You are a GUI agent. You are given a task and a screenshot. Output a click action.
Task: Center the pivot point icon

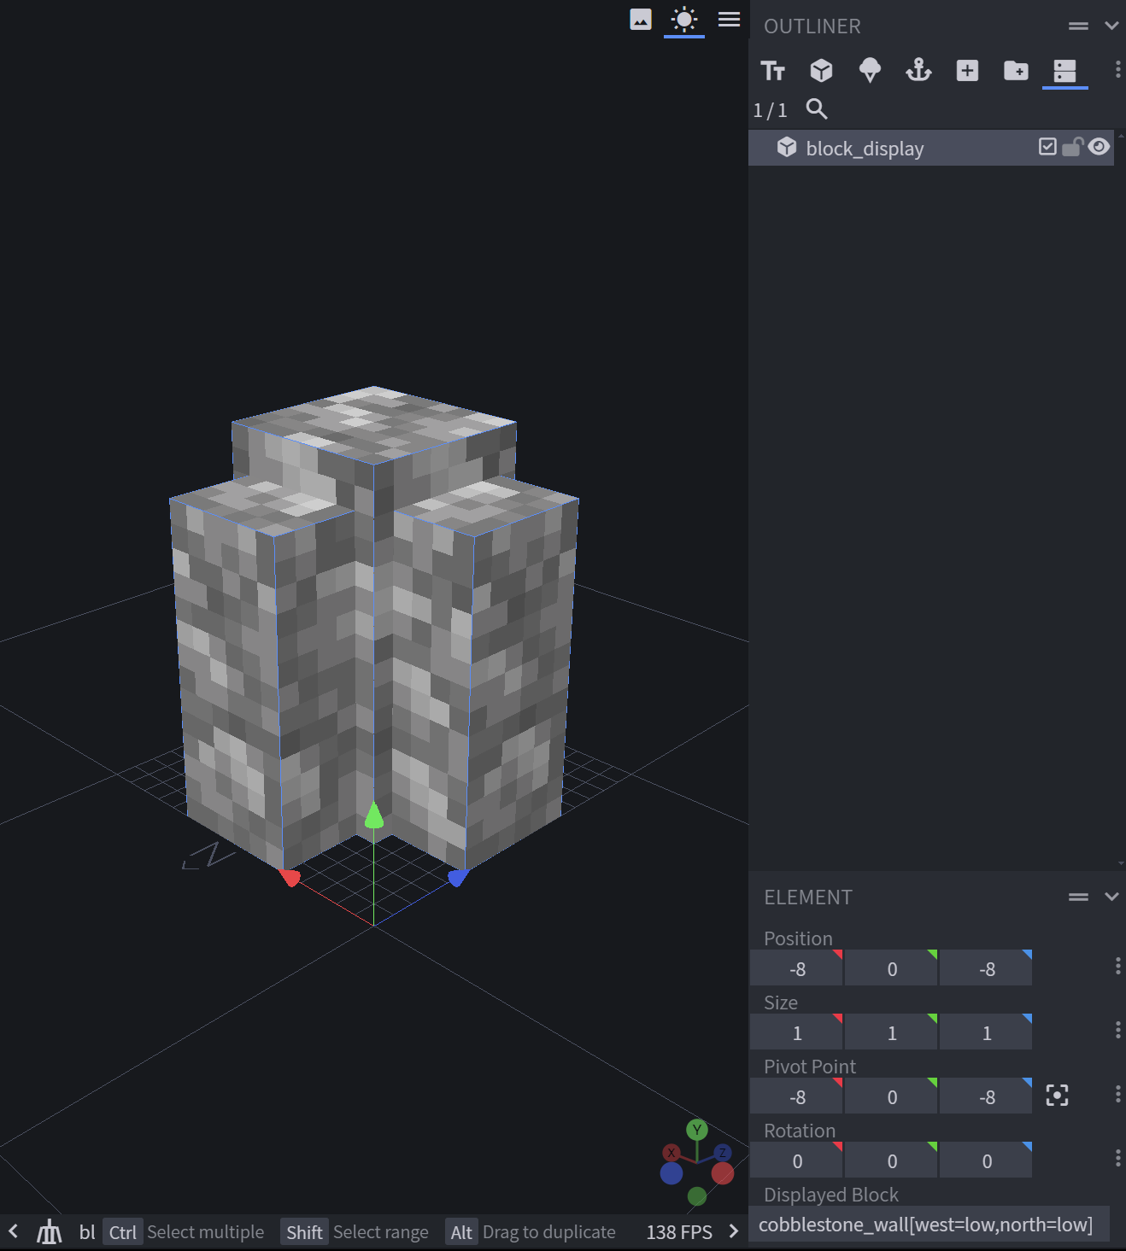click(x=1057, y=1096)
